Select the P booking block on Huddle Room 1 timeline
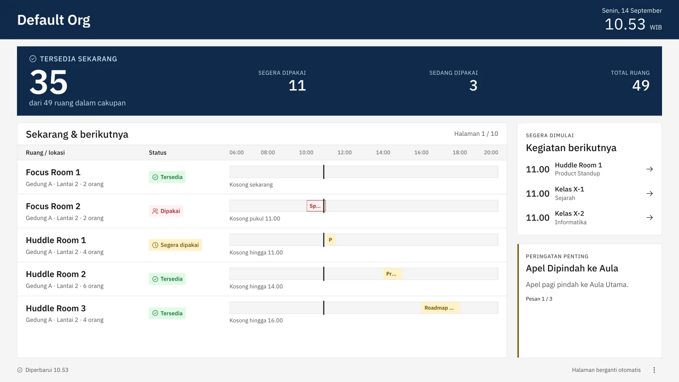The height and width of the screenshot is (382, 679). click(330, 240)
